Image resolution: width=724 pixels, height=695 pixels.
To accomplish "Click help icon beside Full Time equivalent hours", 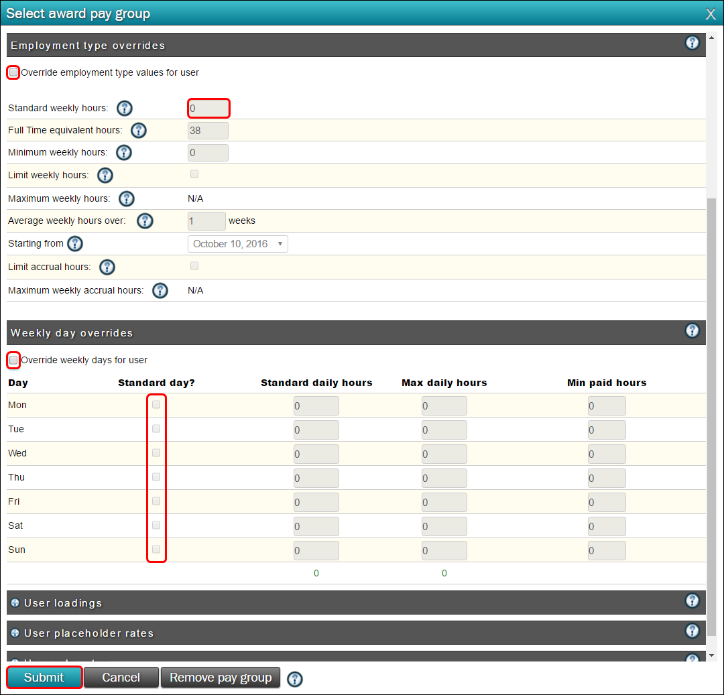I will 139,130.
